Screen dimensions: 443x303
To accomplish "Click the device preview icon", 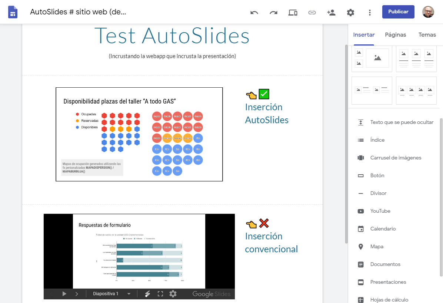I will pos(293,12).
